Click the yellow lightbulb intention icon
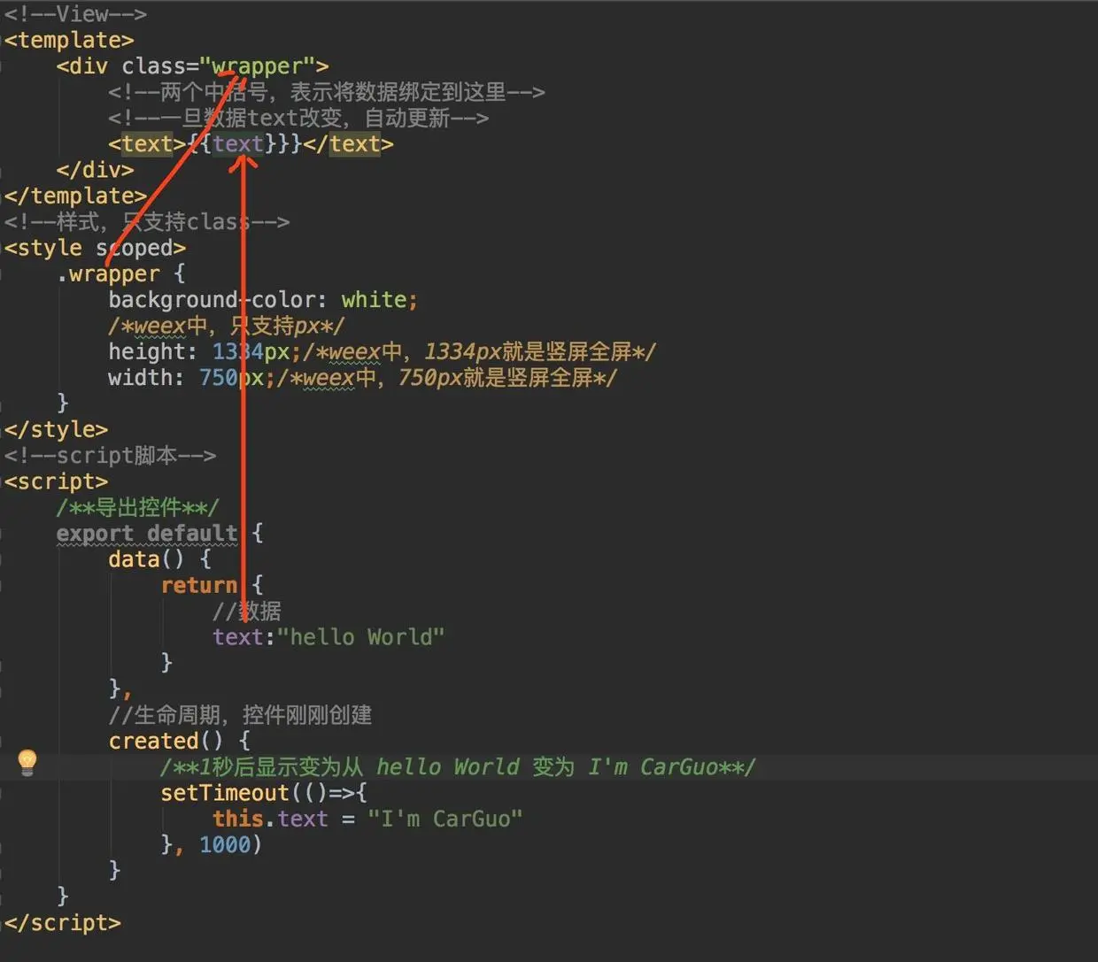 click(x=27, y=762)
